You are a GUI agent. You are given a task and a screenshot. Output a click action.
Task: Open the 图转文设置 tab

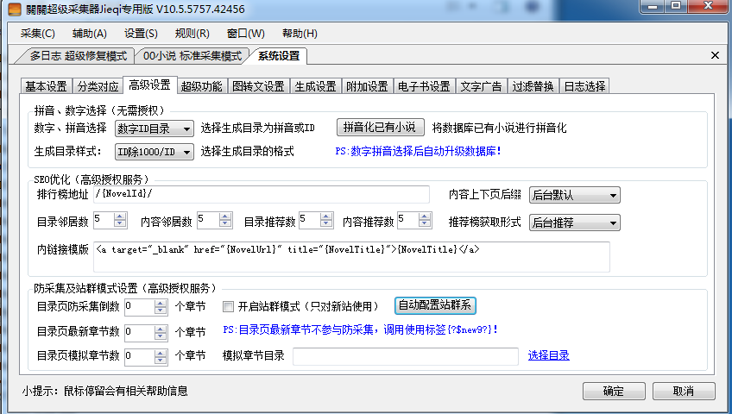(259, 86)
